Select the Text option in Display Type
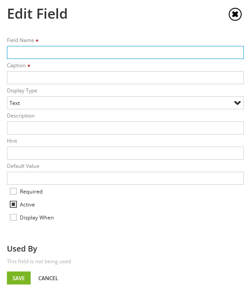 (15, 103)
